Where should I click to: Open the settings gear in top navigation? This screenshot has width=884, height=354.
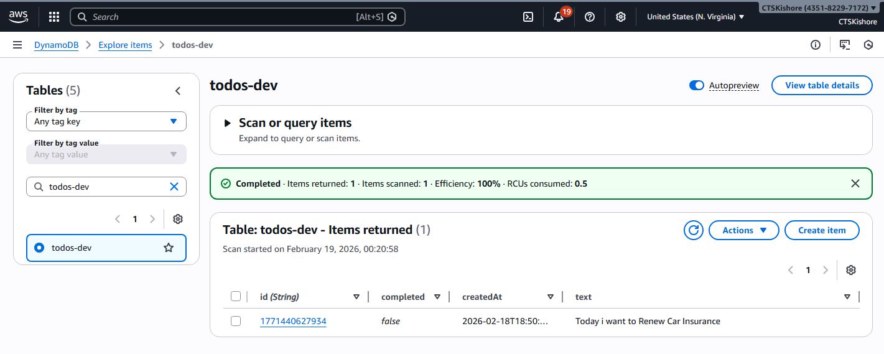click(620, 17)
